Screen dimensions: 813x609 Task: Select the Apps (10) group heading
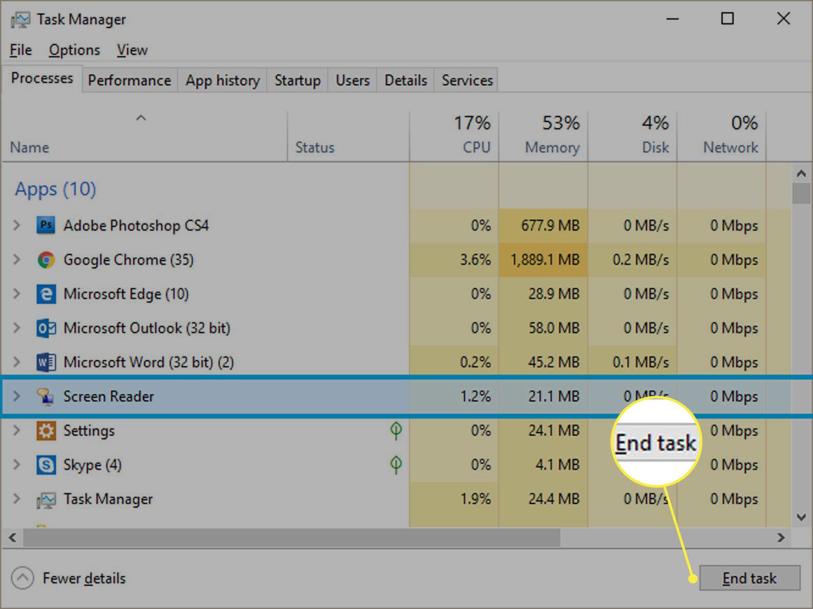[55, 189]
